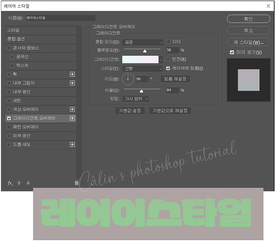Click the 기본값으로 재설정 button
The image size is (276, 242).
tap(170, 110)
